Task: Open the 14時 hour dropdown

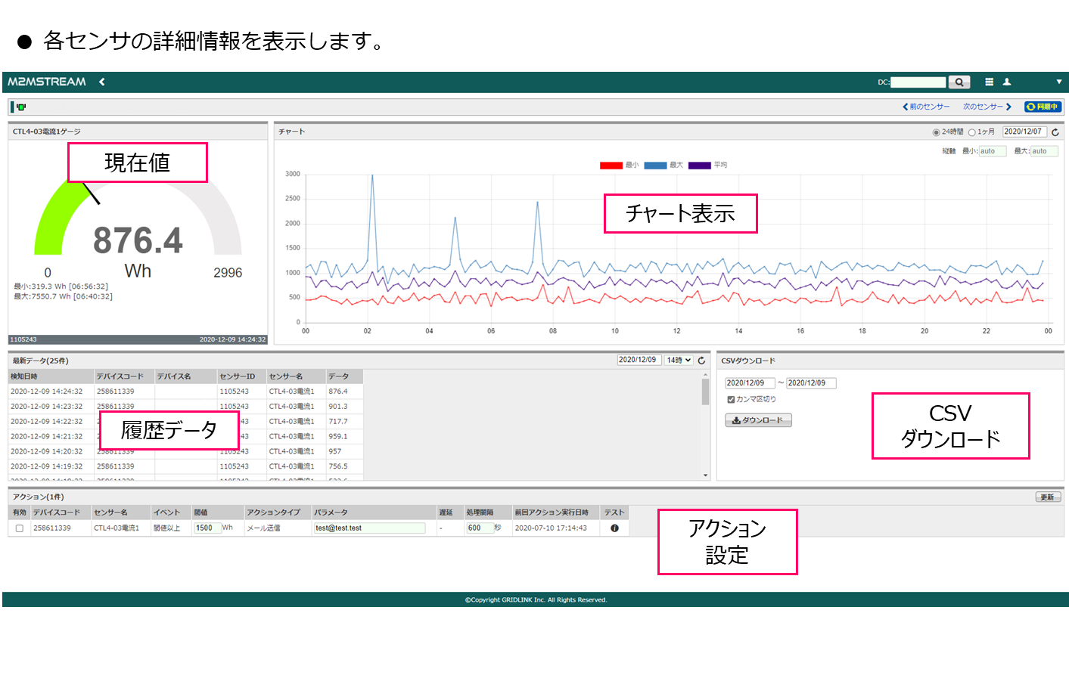Action: [679, 360]
